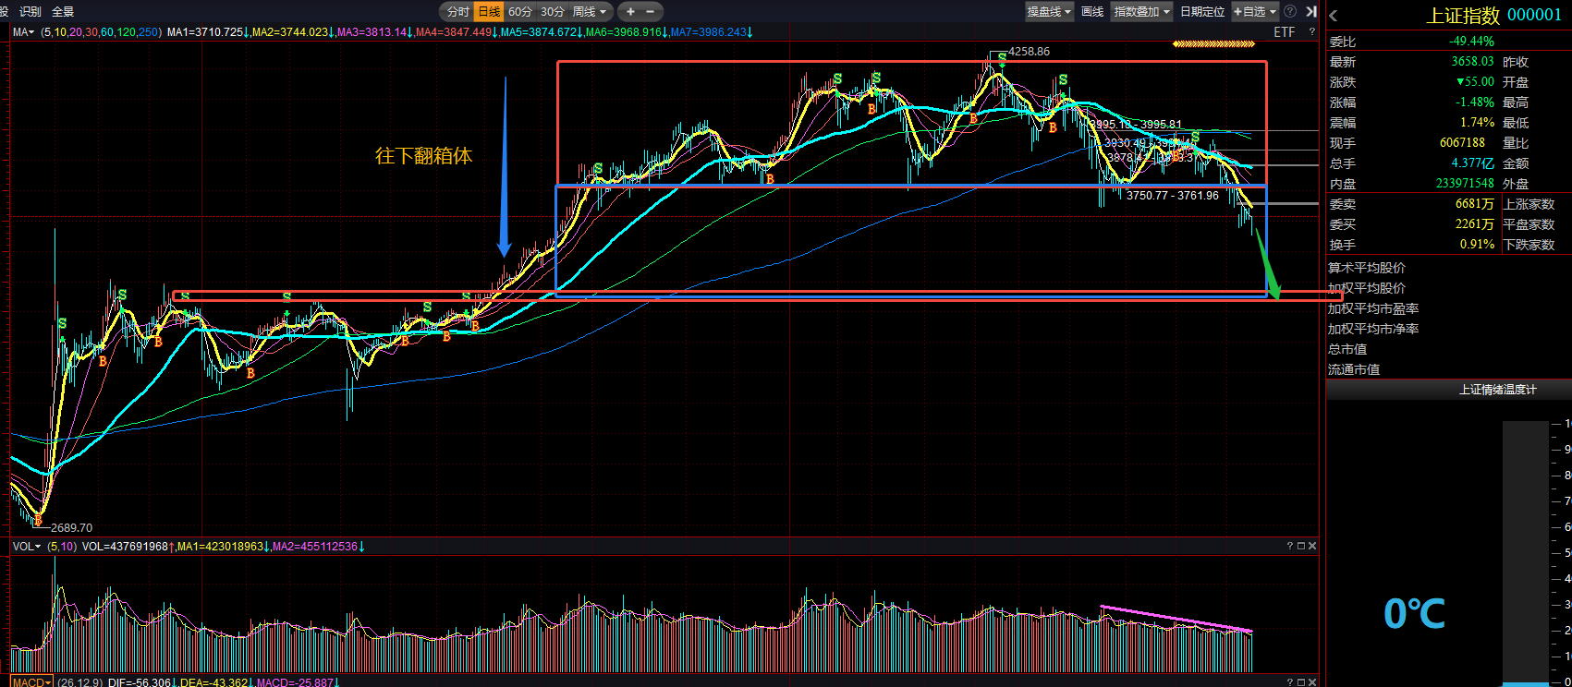Open 识别 menu
The height and width of the screenshot is (687, 1572).
[x=30, y=12]
